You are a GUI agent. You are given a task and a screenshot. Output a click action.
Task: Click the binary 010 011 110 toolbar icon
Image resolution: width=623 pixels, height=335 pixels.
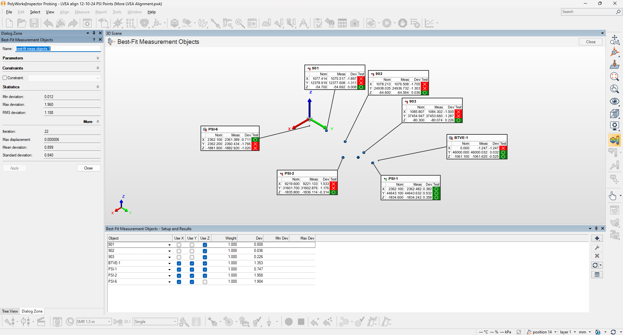pos(130,23)
